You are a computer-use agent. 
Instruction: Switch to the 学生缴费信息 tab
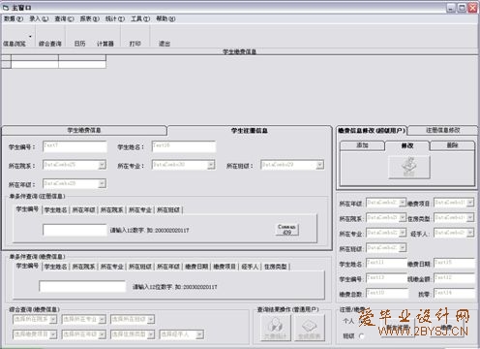pyautogui.click(x=84, y=130)
